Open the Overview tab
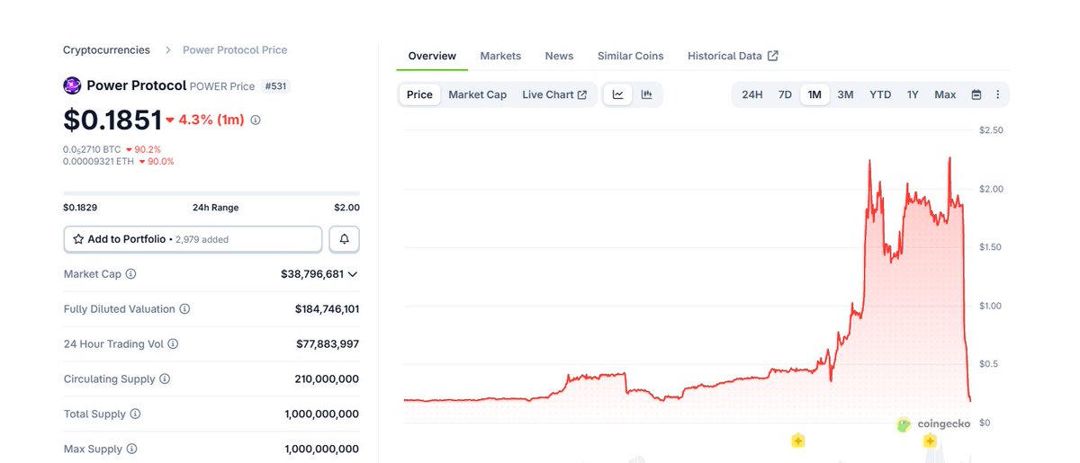The image size is (1080, 463). coord(432,56)
